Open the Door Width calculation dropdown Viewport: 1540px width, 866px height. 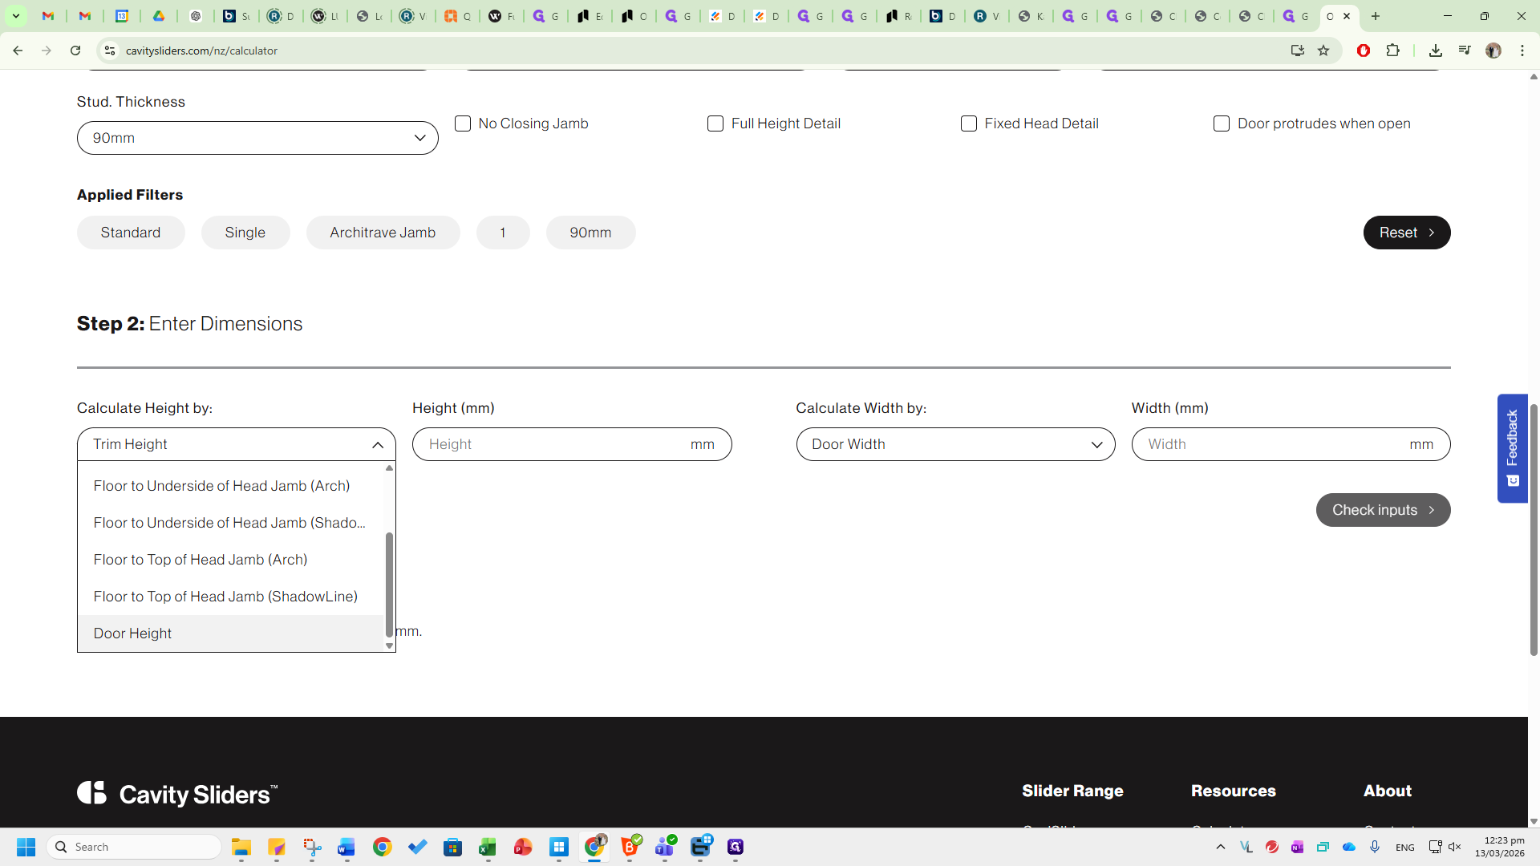click(x=955, y=444)
